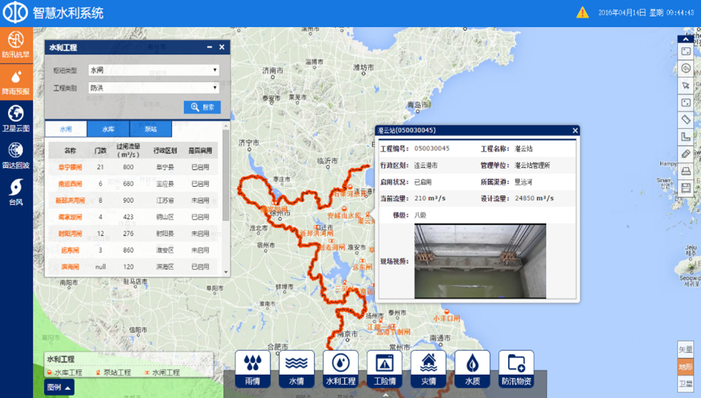Click the 雨情 rainfall icon
This screenshot has height=398, width=701.
(x=252, y=369)
